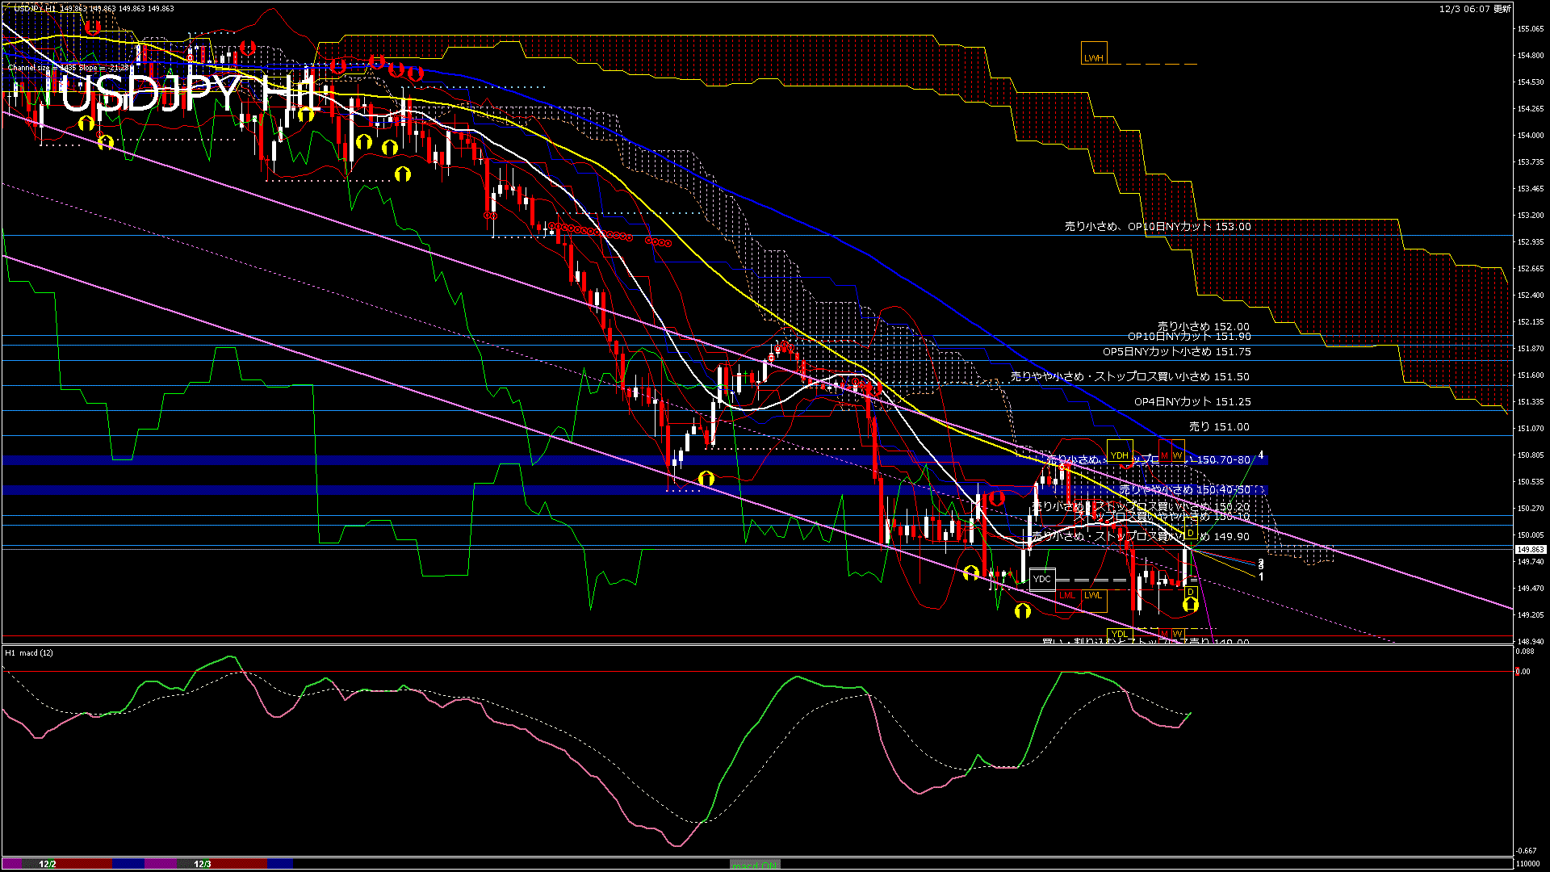The image size is (1550, 872).
Task: Click the lone yellow arrow between the blue bands
Action: point(706,478)
